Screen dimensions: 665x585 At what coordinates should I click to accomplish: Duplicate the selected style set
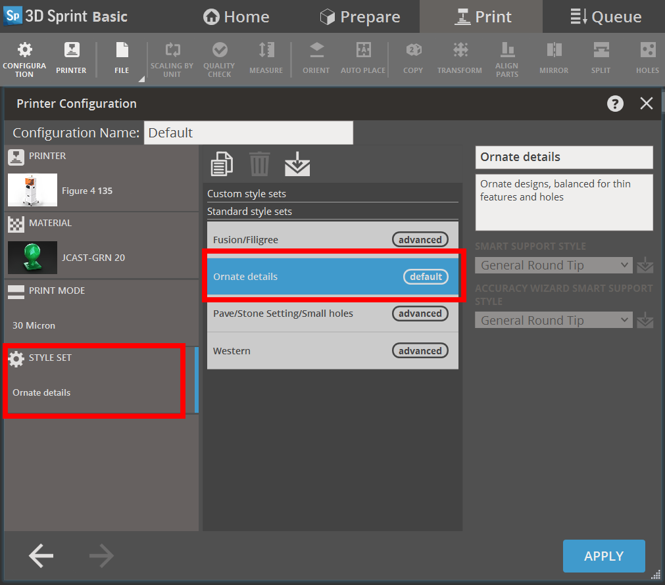222,164
